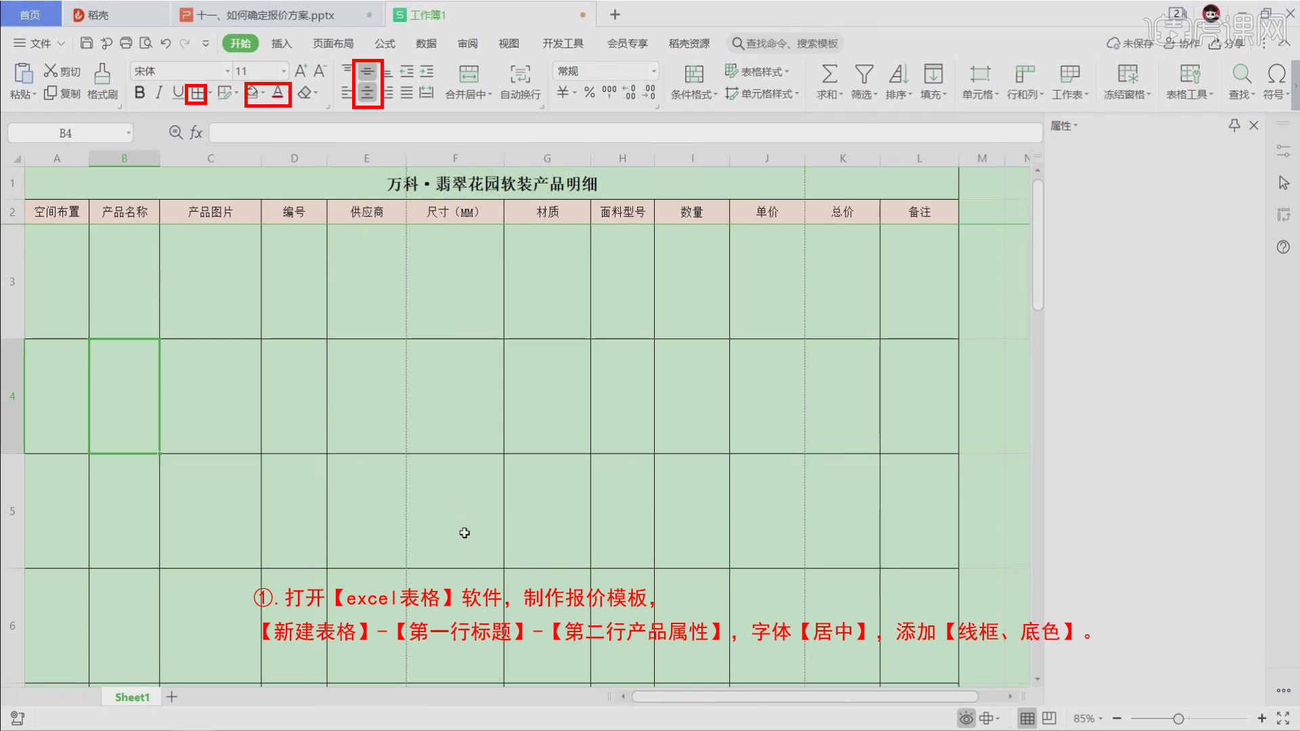This screenshot has width=1300, height=731.
Task: Click the Share (分享) button
Action: point(1226,43)
